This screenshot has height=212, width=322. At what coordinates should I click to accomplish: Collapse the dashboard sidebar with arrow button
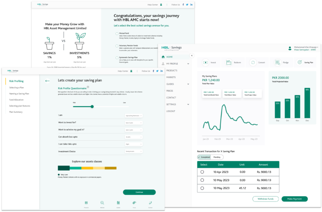[192, 55]
